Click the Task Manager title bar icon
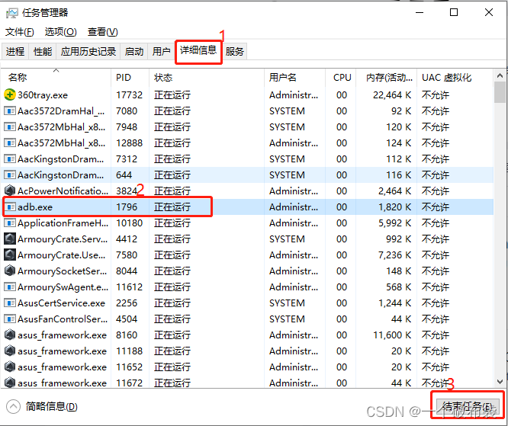Viewport: 508px width, 426px height. tap(12, 13)
